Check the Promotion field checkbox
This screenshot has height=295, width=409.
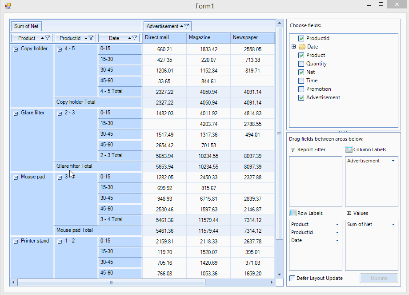point(301,89)
